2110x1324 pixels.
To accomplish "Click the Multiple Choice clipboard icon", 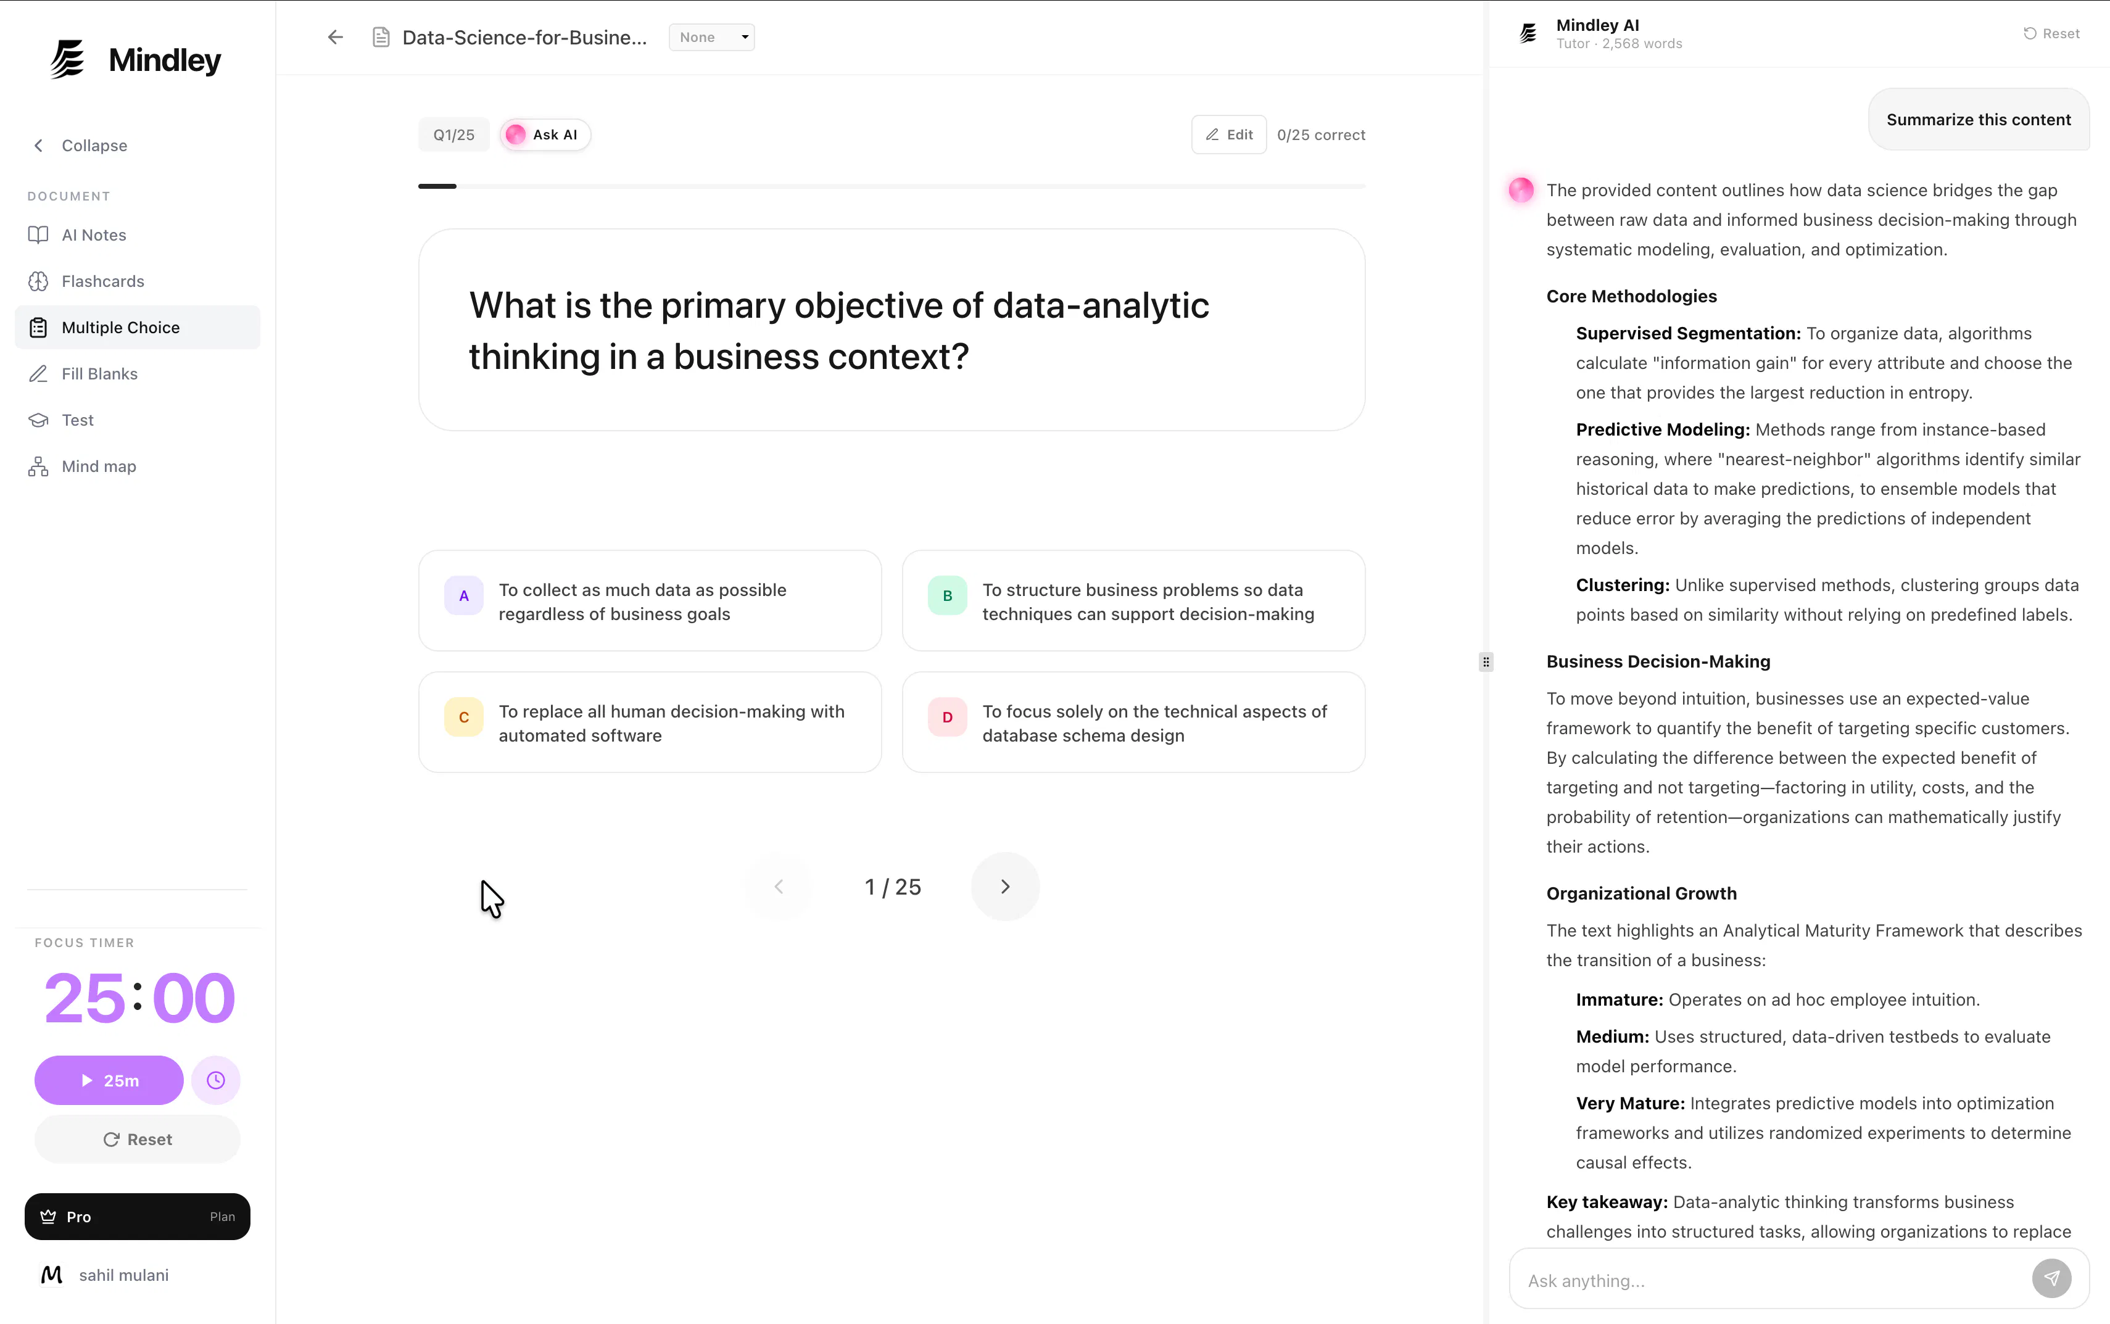I will click(x=38, y=328).
